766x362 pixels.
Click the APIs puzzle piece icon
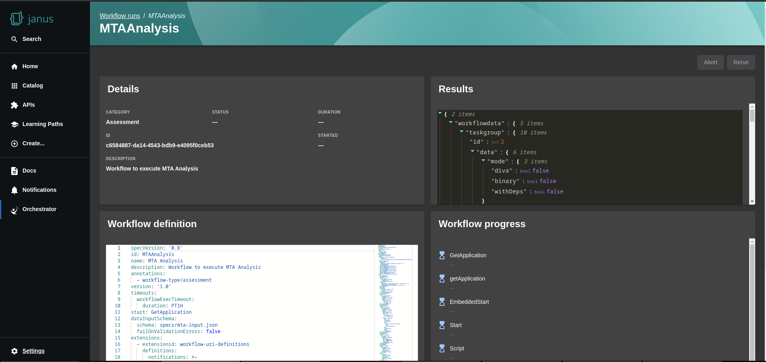14,105
